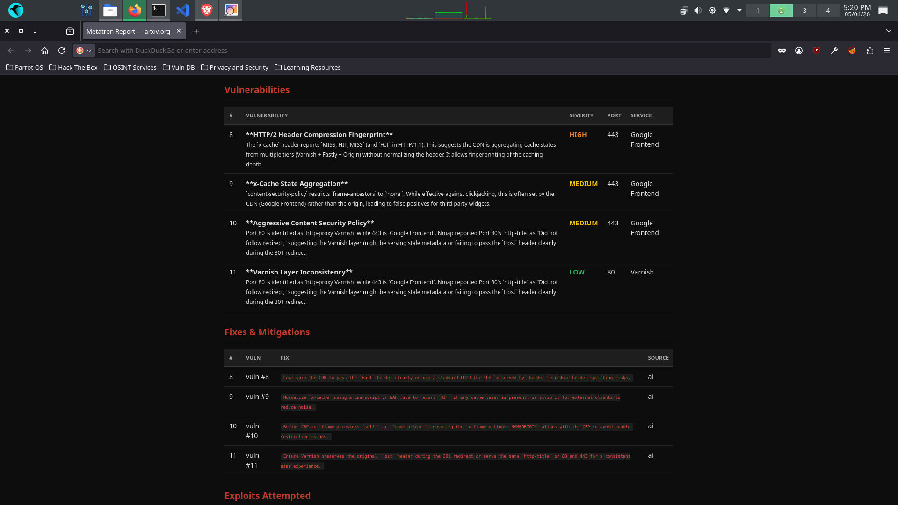Open the Firefox hamburger menu

[887, 50]
